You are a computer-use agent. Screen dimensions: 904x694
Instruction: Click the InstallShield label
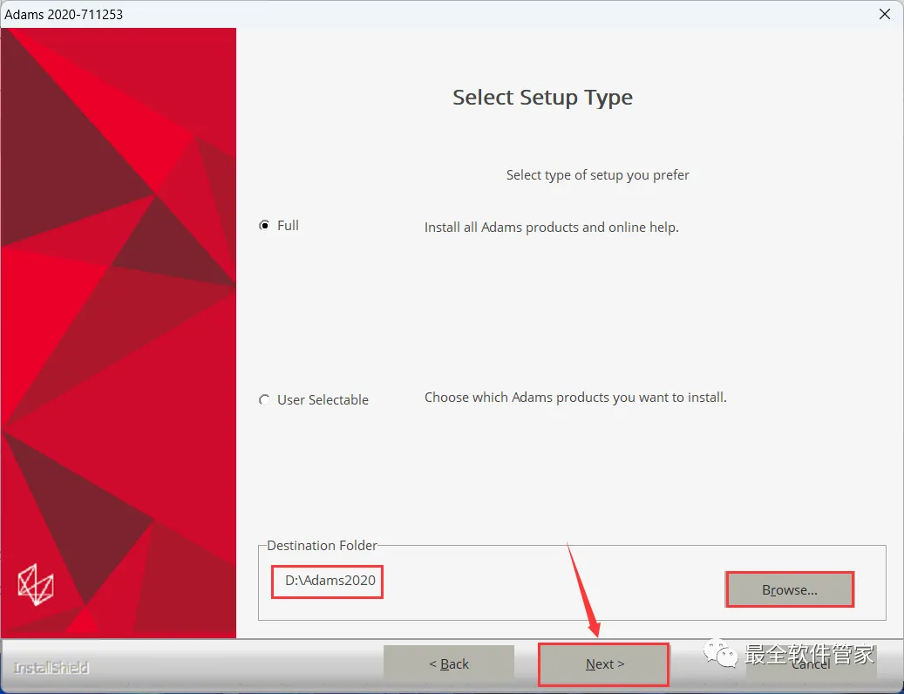(51, 668)
